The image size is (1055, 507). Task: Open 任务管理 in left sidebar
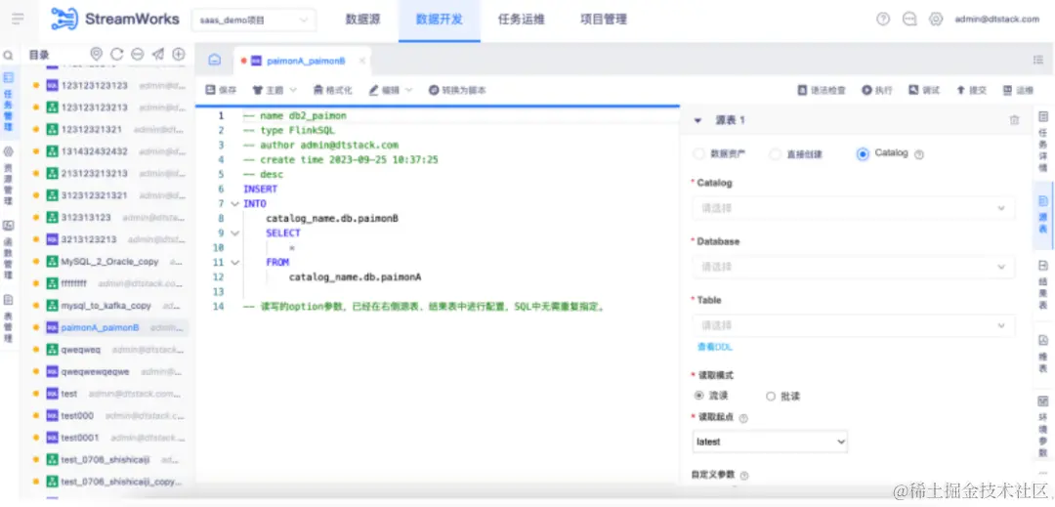[x=8, y=102]
